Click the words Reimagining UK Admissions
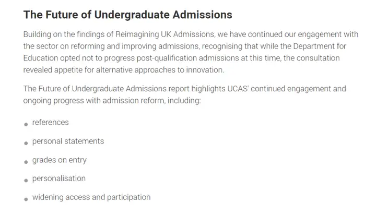This screenshot has width=376, height=214. click(164, 34)
